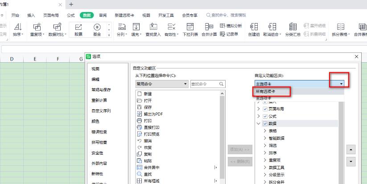Expand the 智能数据 group in the tree
The width and height of the screenshot is (367, 184).
265,138
